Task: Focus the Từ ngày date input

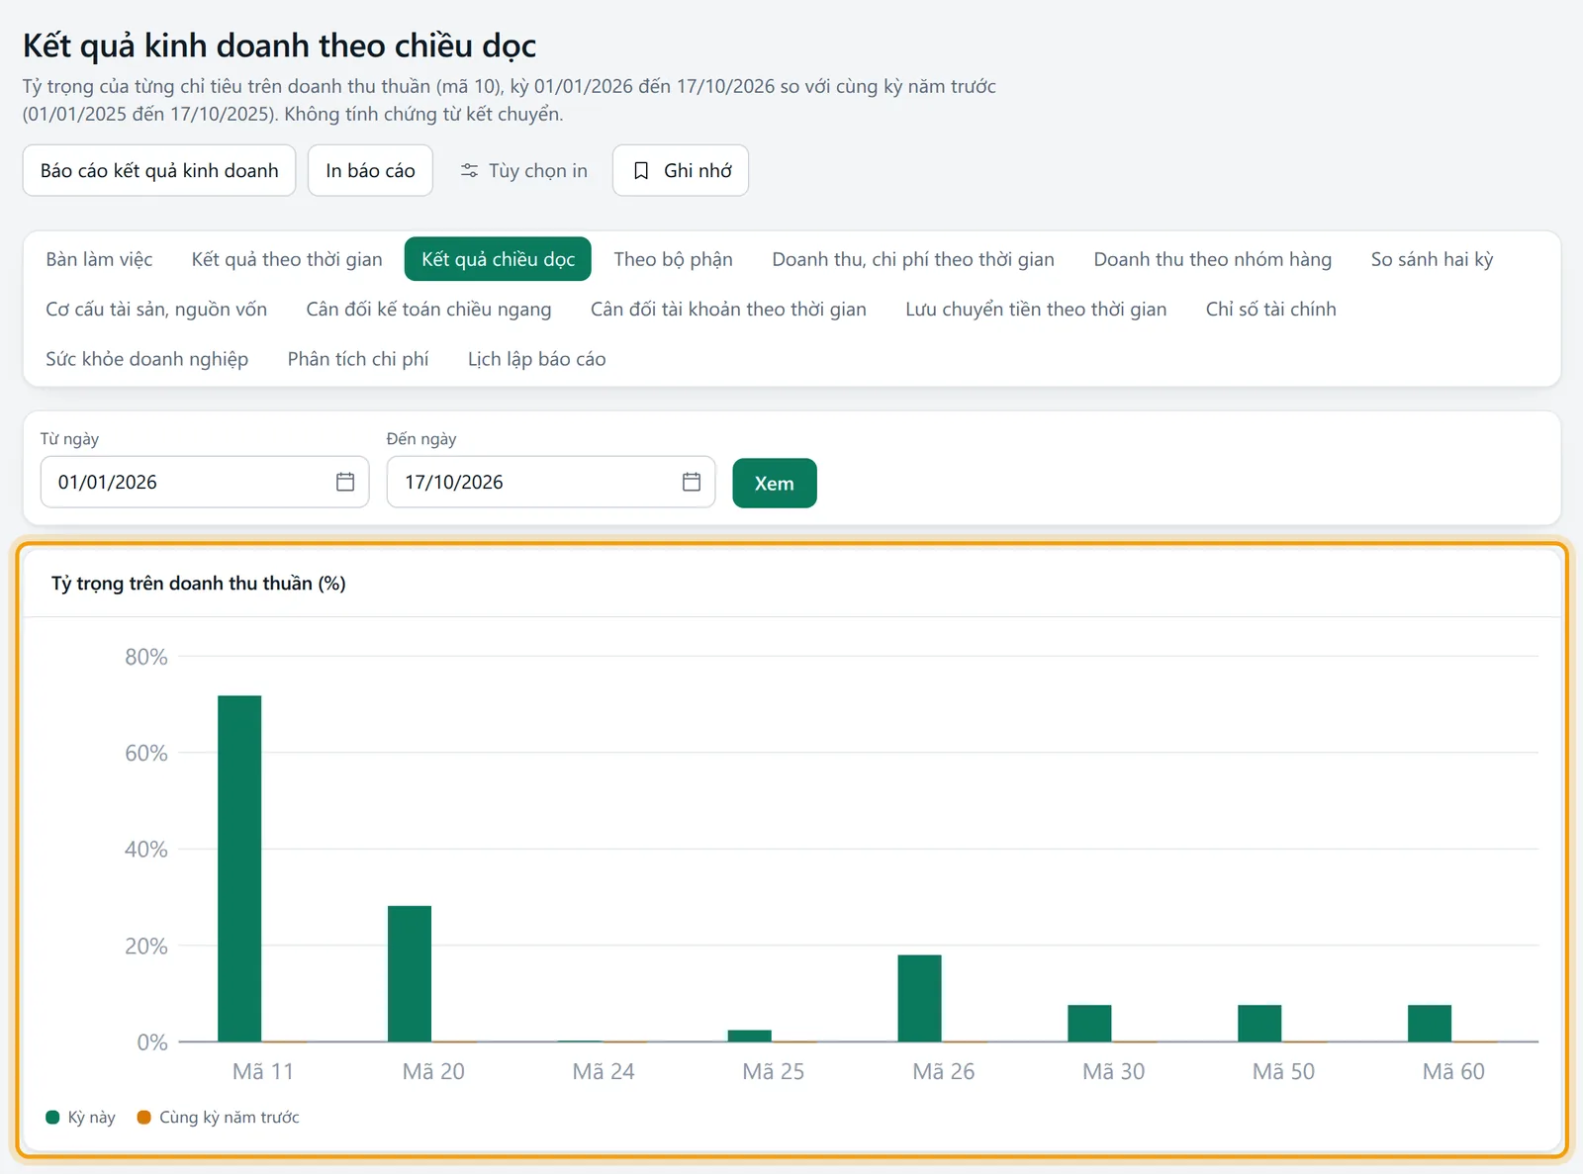Action: pos(205,482)
